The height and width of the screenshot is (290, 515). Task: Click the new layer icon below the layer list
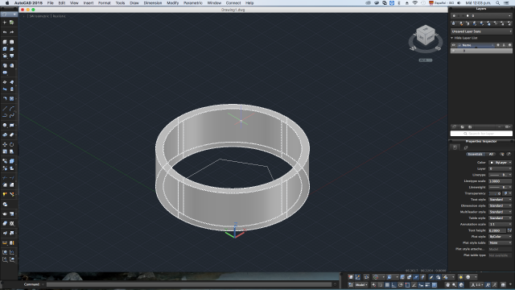coord(454,127)
